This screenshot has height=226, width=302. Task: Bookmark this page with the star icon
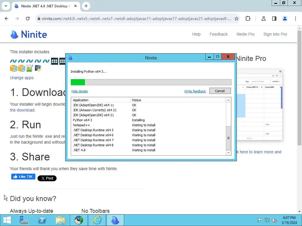point(237,19)
